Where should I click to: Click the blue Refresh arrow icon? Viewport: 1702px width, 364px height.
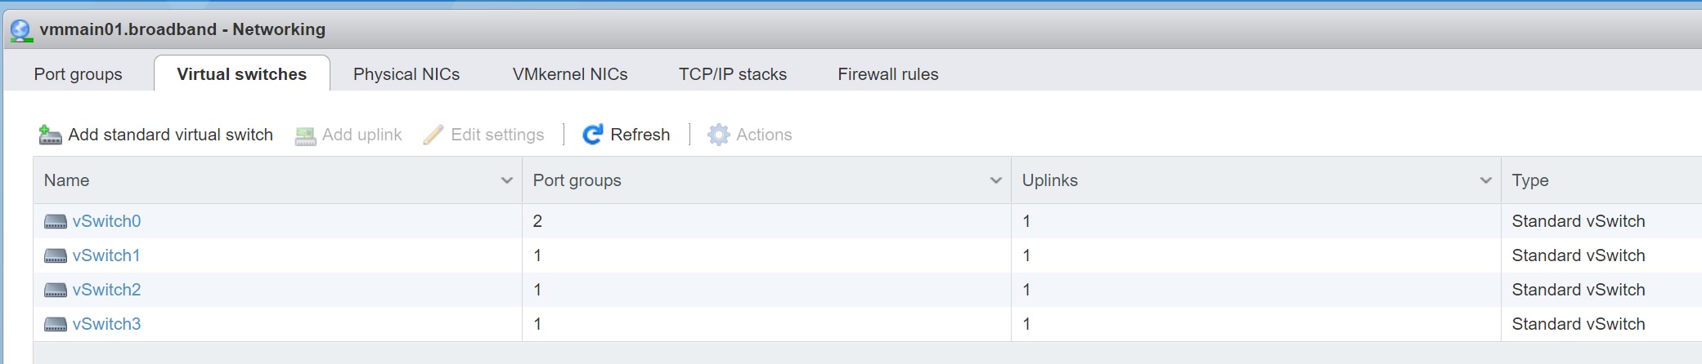point(592,135)
